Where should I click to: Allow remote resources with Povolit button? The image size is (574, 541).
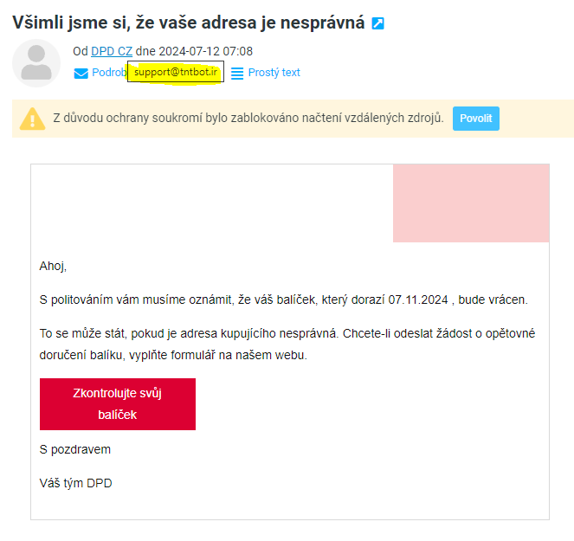(x=476, y=119)
